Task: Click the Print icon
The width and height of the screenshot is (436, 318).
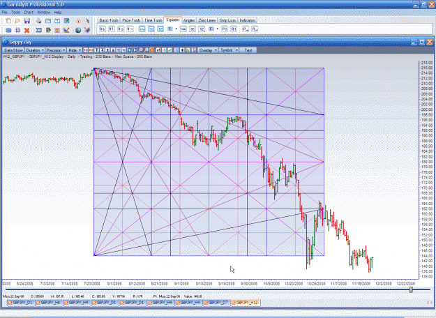Action: tap(38, 21)
